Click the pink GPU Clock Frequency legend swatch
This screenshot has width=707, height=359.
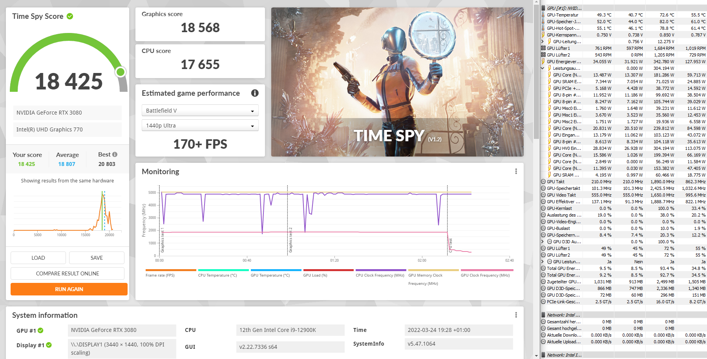487,270
